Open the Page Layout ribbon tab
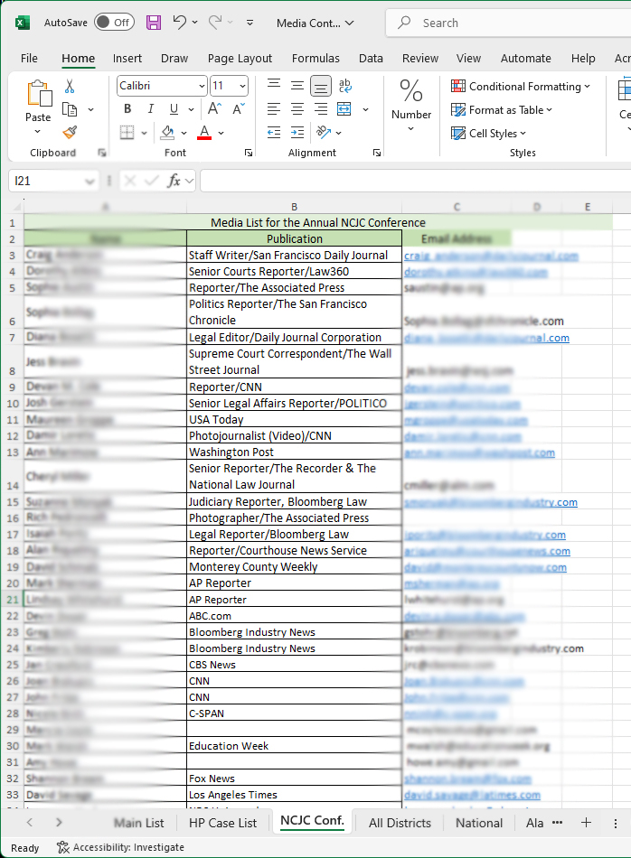Screen dimensions: 631x858 (240, 59)
